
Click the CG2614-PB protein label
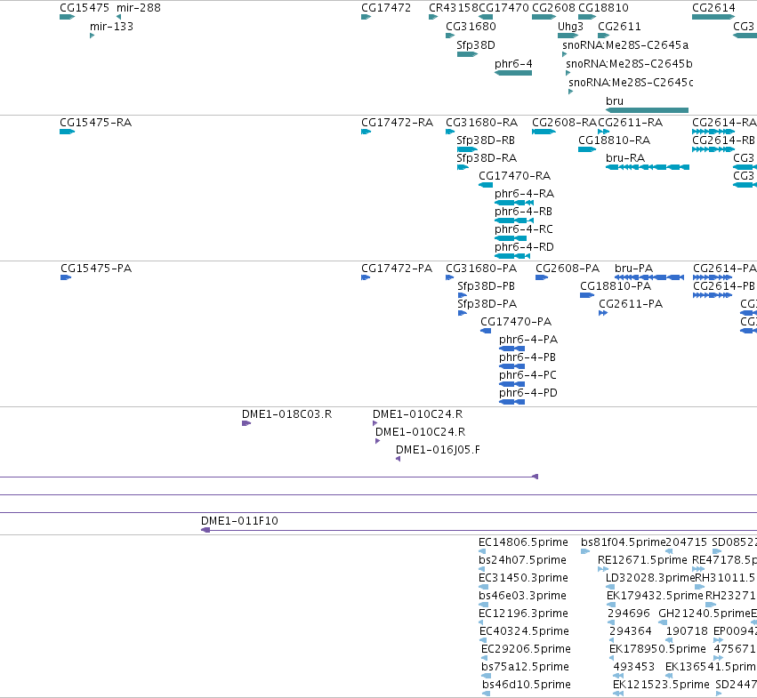click(724, 286)
